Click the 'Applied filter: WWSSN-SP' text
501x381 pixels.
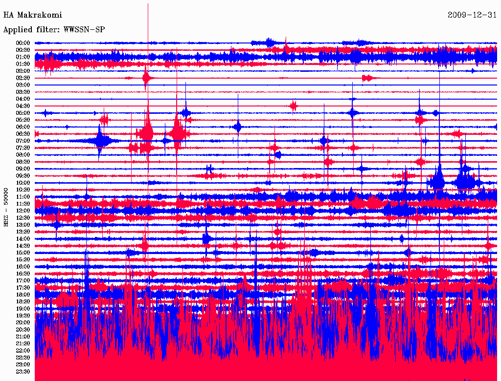click(x=54, y=30)
